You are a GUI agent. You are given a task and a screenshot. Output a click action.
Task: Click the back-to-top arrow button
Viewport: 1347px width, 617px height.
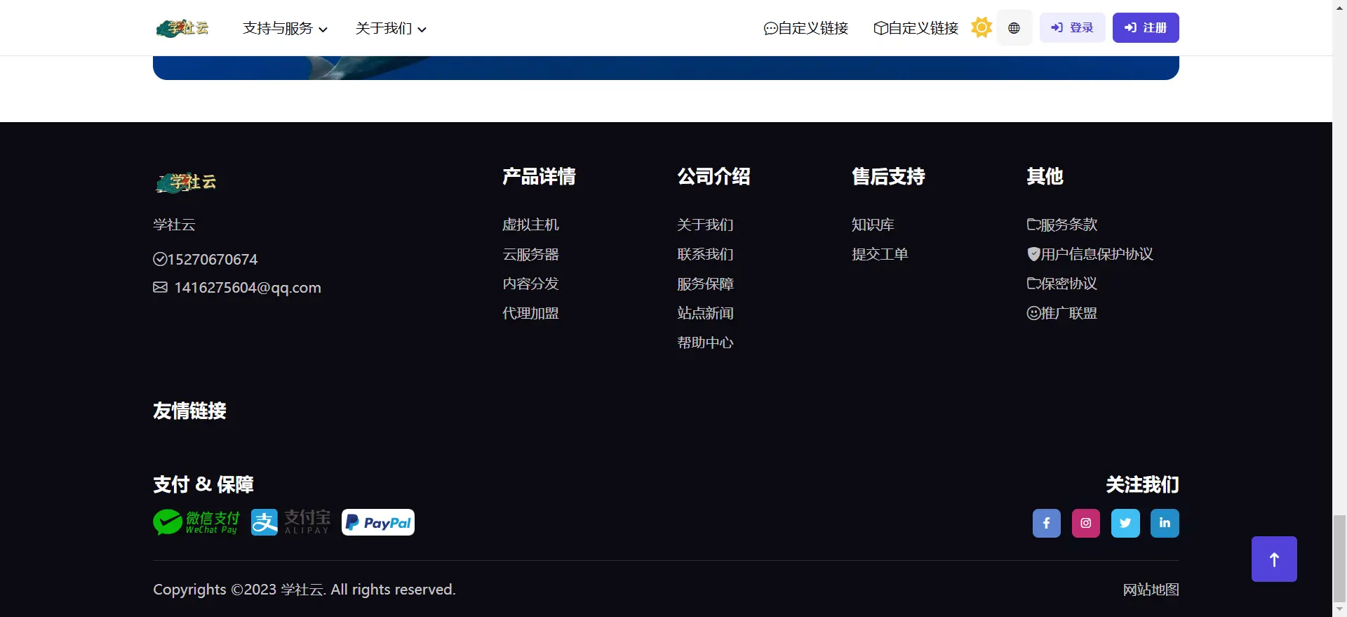click(x=1274, y=559)
